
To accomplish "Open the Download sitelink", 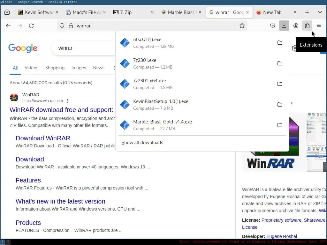I will coord(30,159).
